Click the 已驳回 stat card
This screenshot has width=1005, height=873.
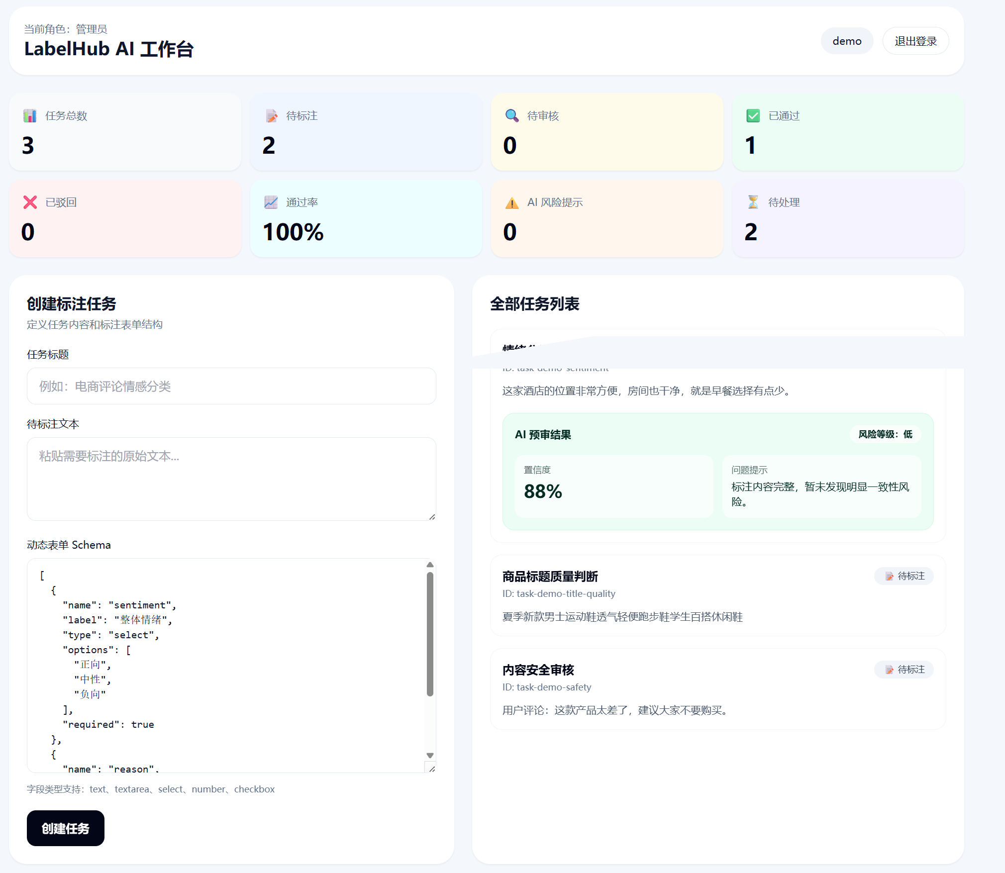click(x=125, y=218)
